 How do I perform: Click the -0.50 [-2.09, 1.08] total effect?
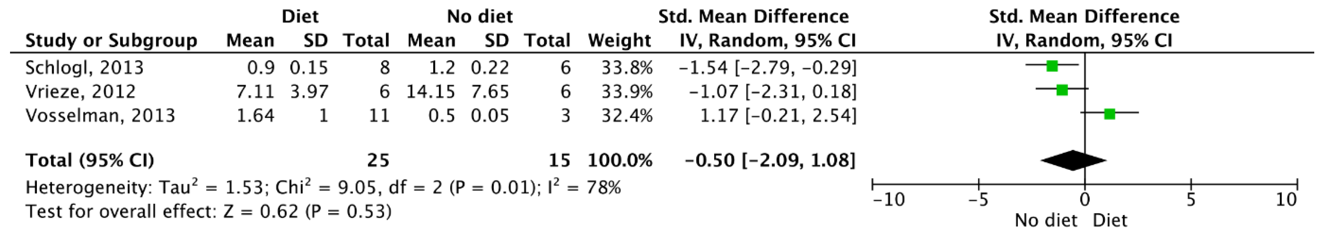click(x=770, y=160)
